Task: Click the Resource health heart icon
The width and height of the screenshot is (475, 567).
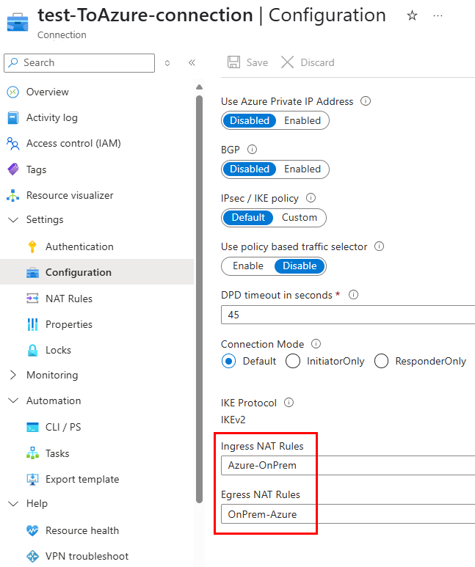Action: point(32,530)
